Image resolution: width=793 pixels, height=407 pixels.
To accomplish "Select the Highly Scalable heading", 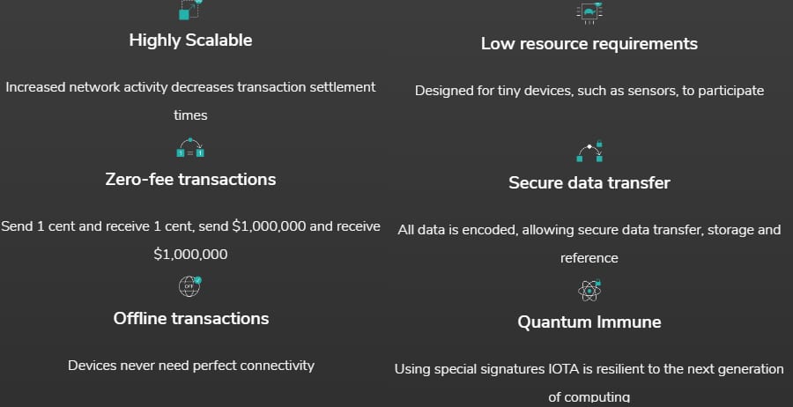I will [190, 40].
